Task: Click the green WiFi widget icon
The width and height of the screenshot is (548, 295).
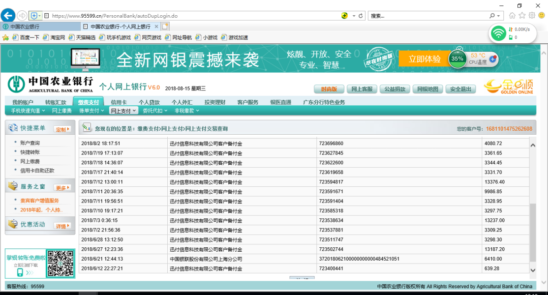Action: point(498,33)
